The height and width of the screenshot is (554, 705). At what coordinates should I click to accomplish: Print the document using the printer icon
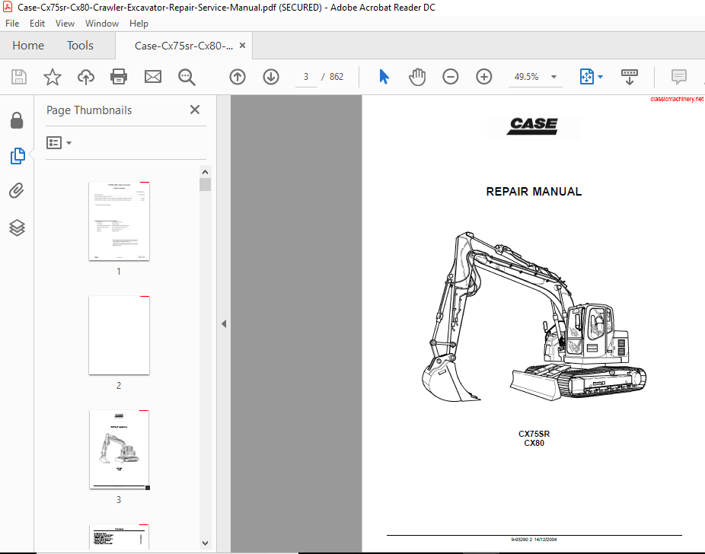coord(119,77)
